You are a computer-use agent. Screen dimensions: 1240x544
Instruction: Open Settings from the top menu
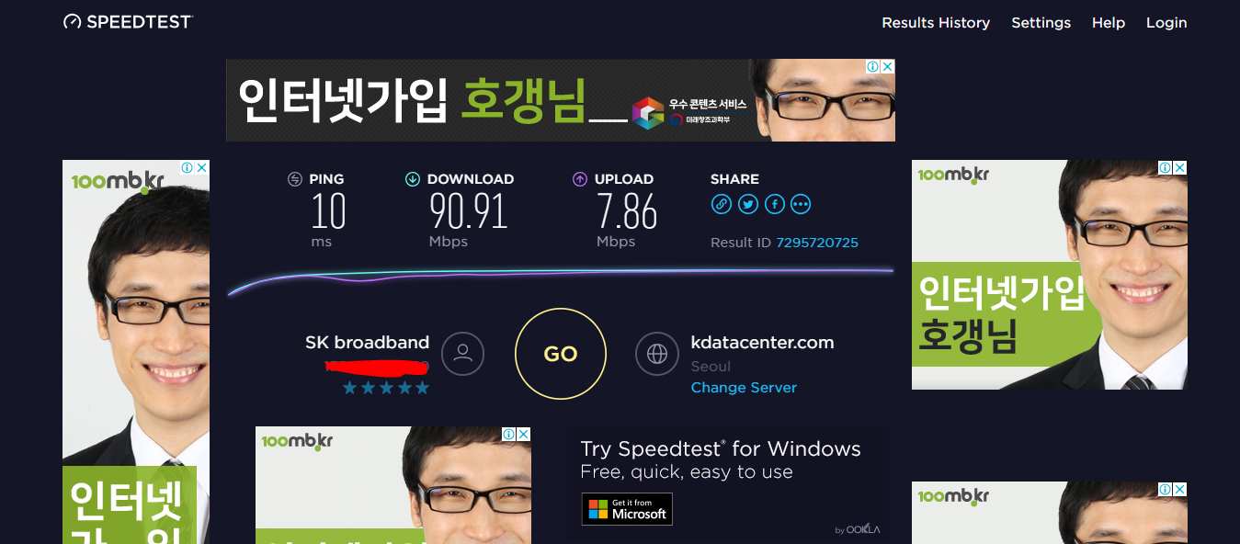click(1041, 23)
